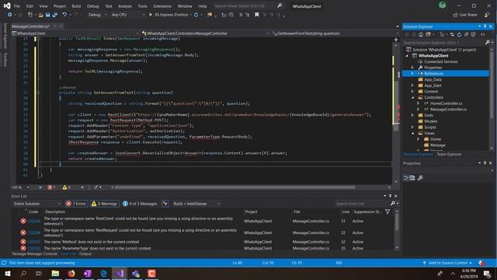Click the filter funnel icon in Error List header
The image size is (497, 280).
click(x=388, y=212)
